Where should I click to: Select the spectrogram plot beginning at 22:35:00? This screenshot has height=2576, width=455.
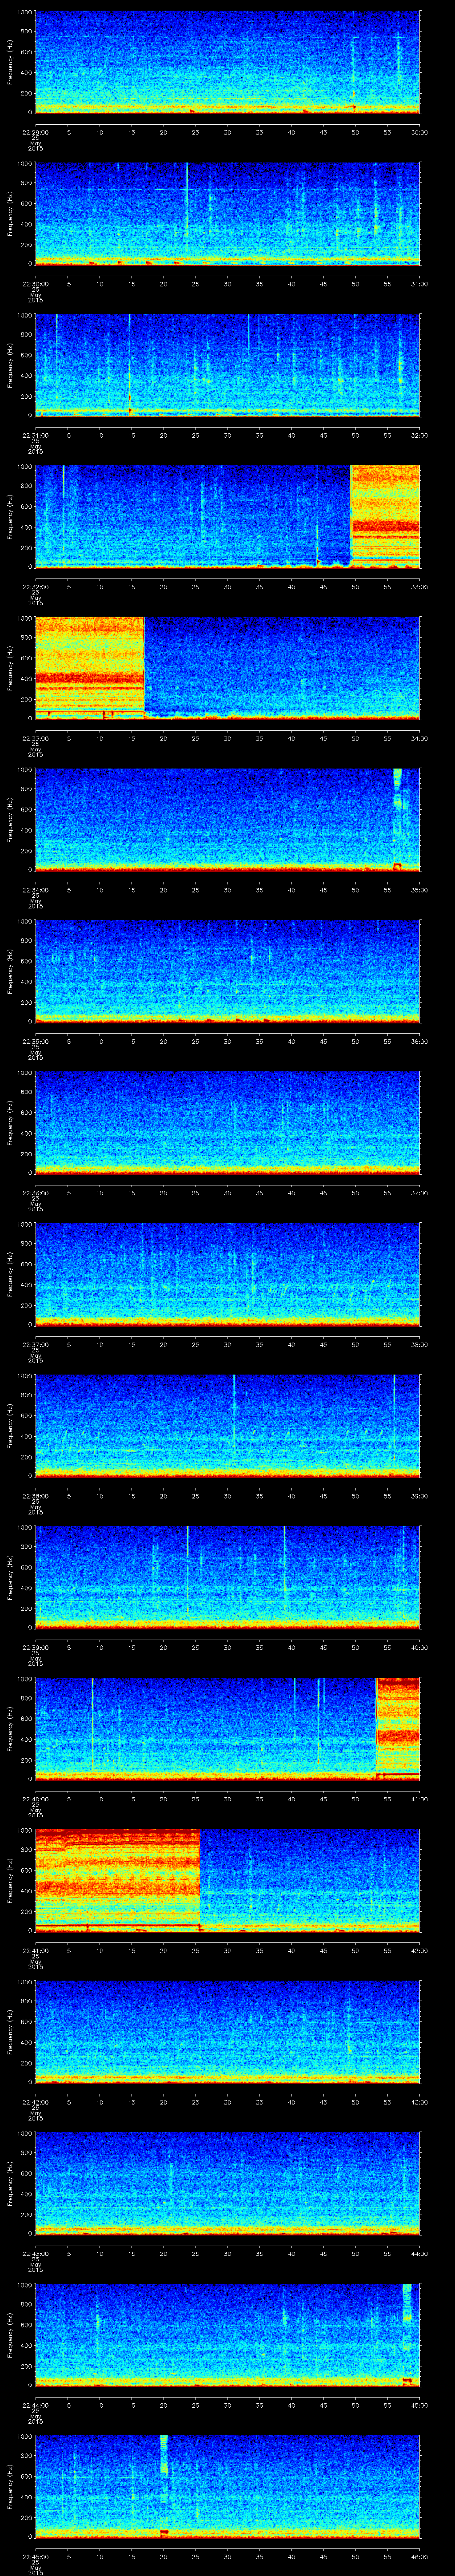click(227, 972)
